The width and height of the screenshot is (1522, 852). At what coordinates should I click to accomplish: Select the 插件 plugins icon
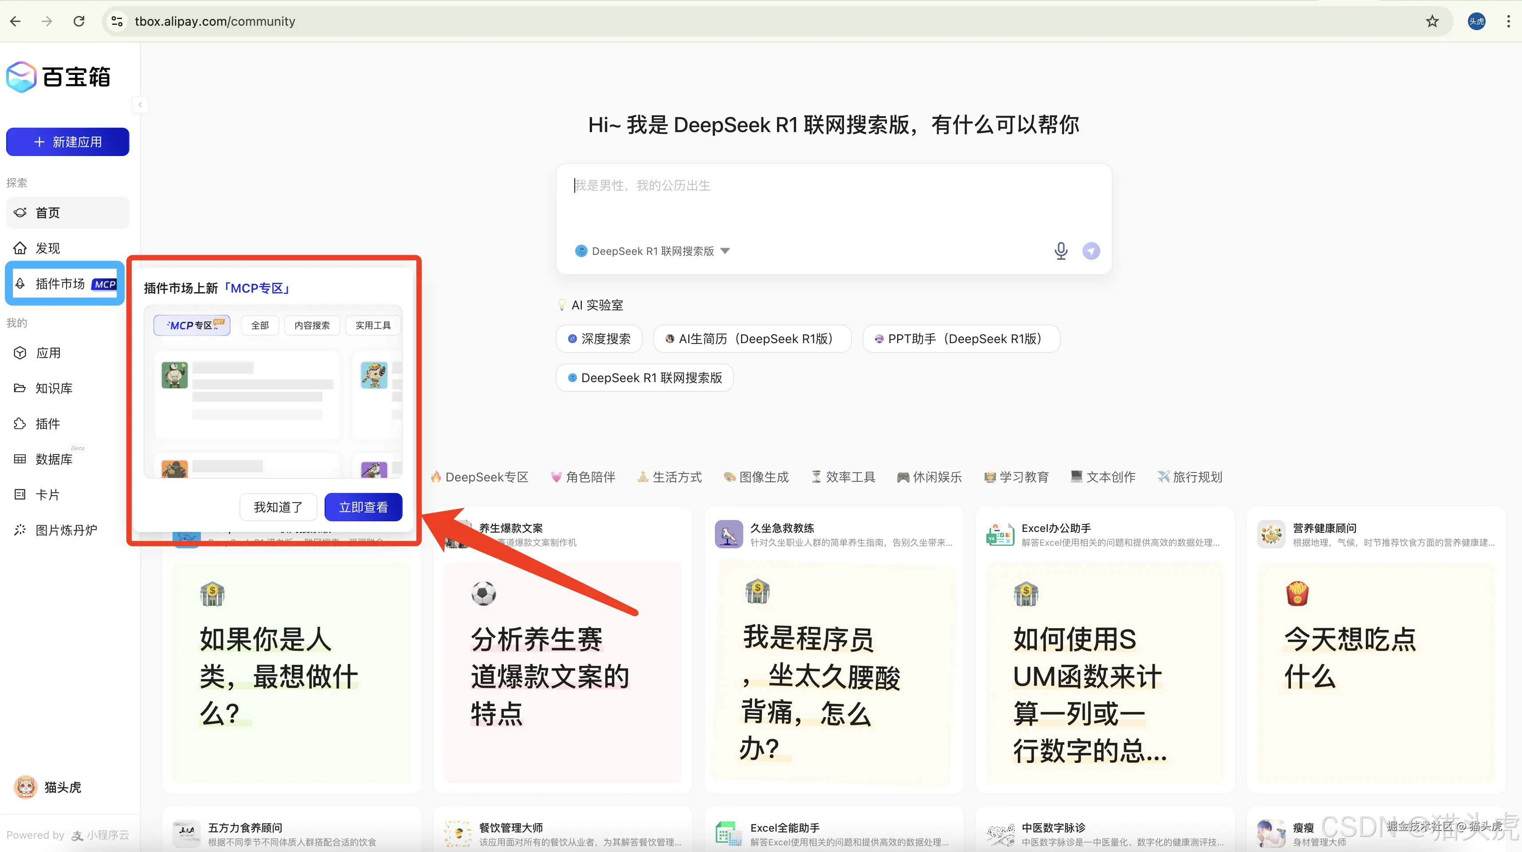coord(20,423)
